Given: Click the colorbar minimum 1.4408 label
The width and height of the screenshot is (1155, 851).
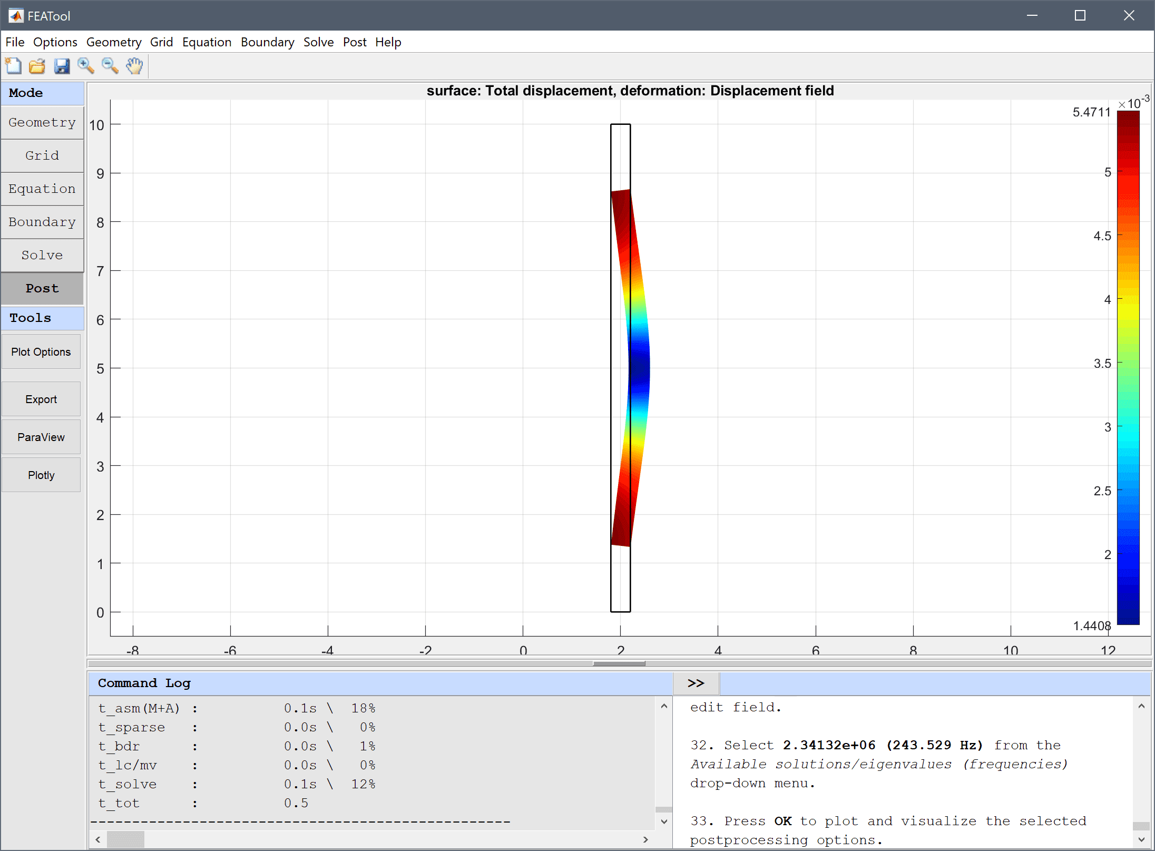Looking at the screenshot, I should point(1092,626).
